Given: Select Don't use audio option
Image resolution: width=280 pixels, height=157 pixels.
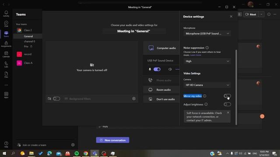Looking at the screenshot, I should [161, 99].
